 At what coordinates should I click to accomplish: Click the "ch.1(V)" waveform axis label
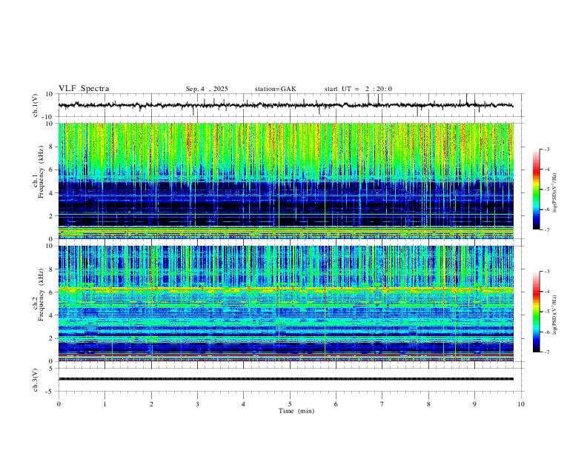click(x=36, y=105)
